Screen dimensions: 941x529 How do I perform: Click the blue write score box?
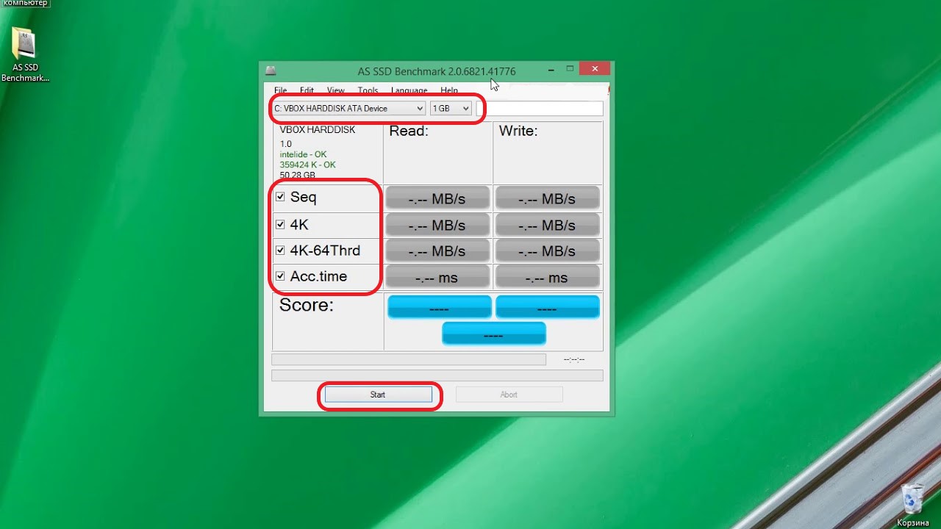548,307
